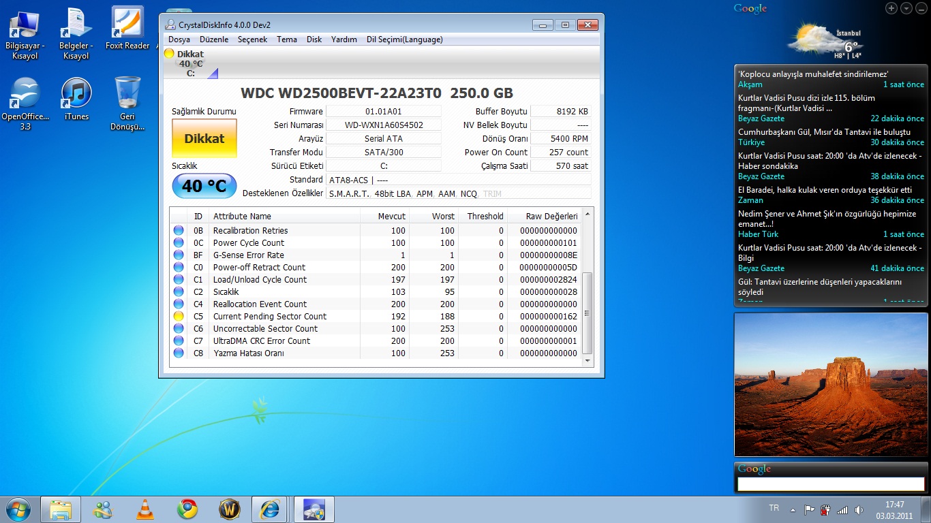Click blue status icon of G-Sense Error Rate
931x523 pixels.
(179, 255)
